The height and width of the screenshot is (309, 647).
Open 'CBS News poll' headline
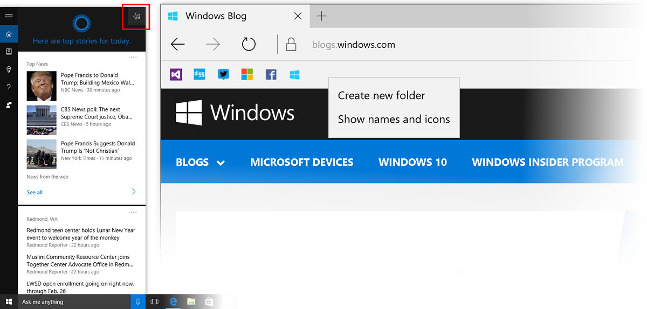[x=97, y=113]
